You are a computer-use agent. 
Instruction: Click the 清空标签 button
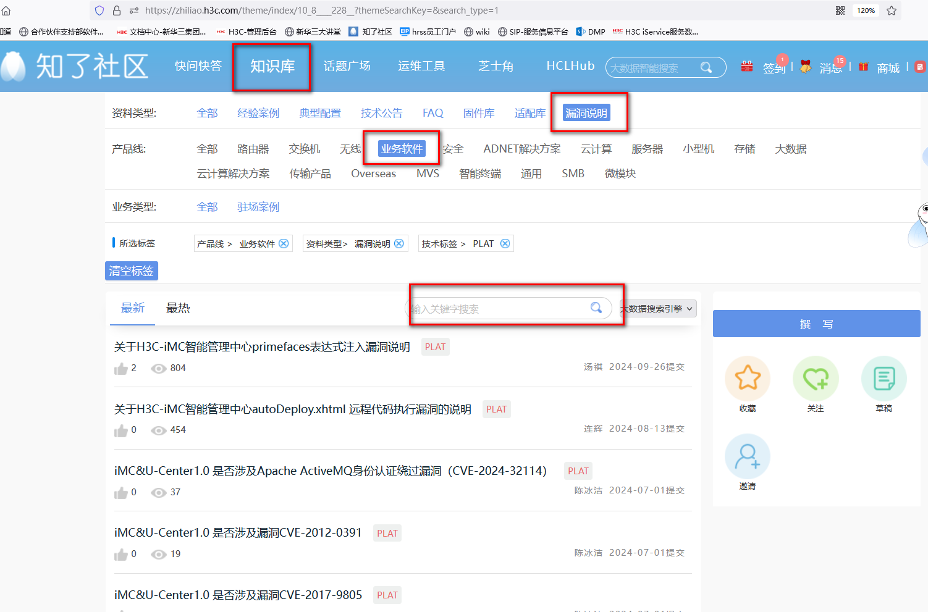point(132,271)
